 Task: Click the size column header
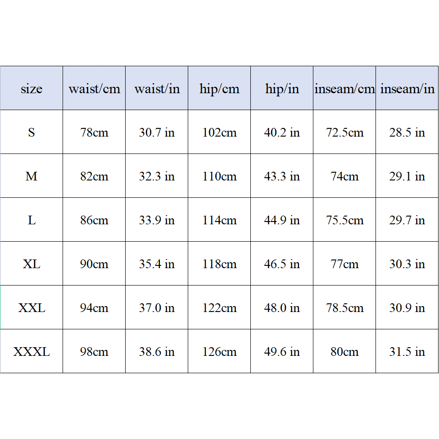tap(32, 88)
